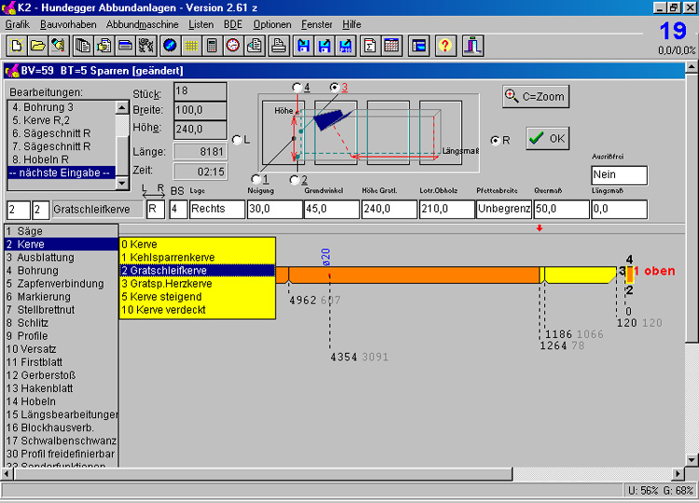Click the Pfettenbreite field showing Unbegrenz
This screenshot has width=699, height=503.
tap(503, 209)
